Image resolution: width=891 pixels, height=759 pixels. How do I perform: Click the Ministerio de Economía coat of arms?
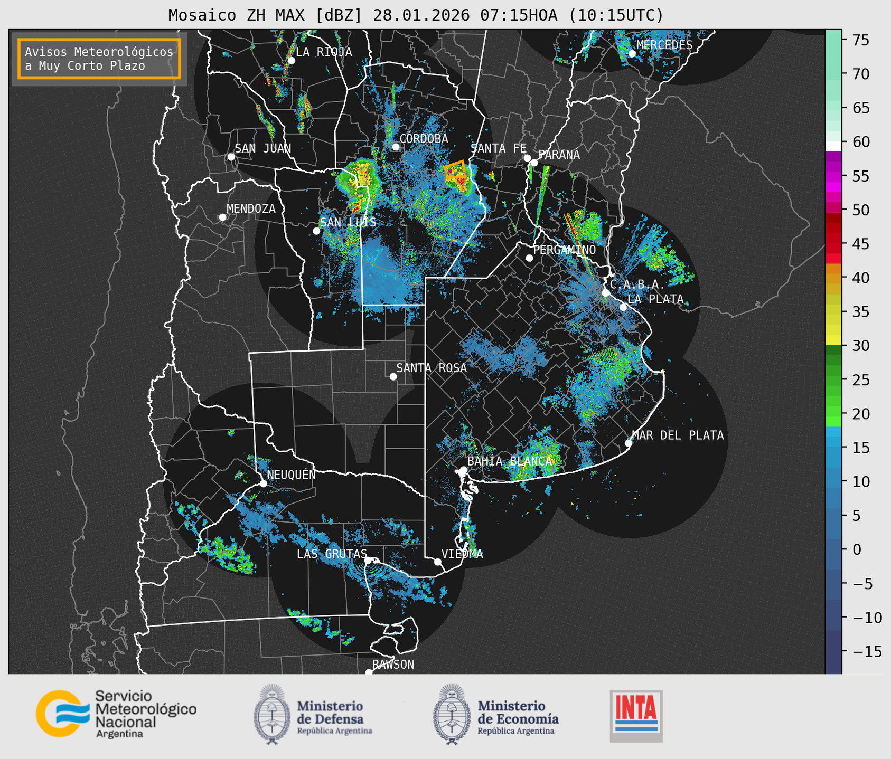[452, 714]
